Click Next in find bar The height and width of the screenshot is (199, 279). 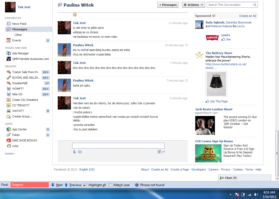tap(57, 185)
